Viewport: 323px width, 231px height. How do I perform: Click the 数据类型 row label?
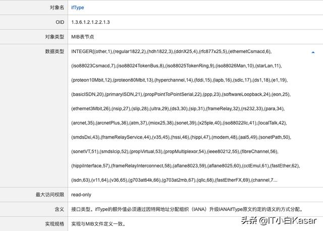55,52
